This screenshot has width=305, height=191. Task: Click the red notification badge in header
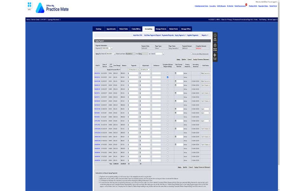click(246, 5)
